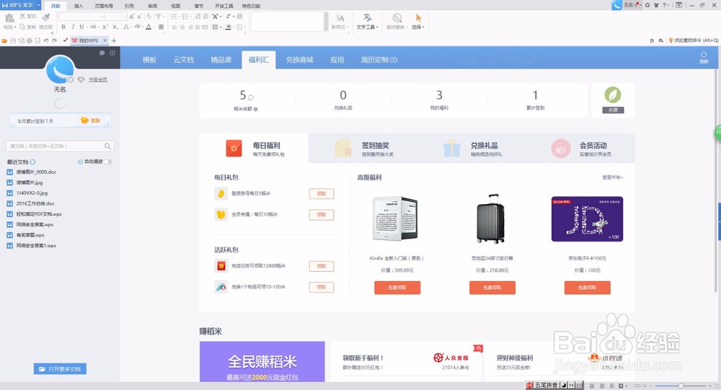Click the yellow Sign-in (签到) button
Screen dimensions: 721x390
(91, 120)
